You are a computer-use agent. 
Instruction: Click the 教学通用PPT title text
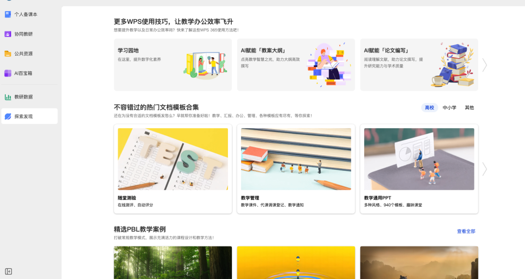(378, 198)
